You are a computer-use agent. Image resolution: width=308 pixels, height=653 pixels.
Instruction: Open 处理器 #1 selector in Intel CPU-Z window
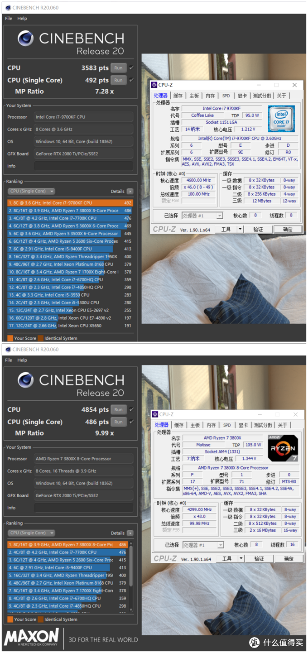(202, 216)
